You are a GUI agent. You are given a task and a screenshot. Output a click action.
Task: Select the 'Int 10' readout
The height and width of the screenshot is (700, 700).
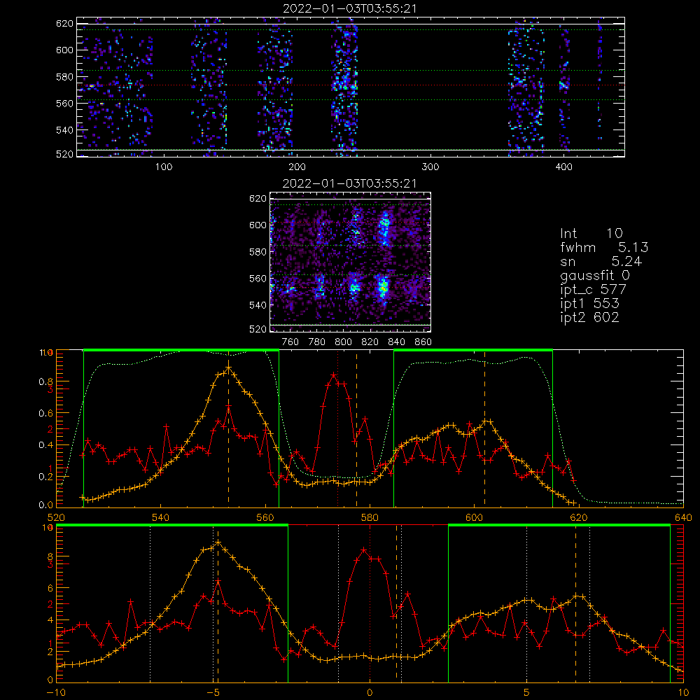coord(591,233)
